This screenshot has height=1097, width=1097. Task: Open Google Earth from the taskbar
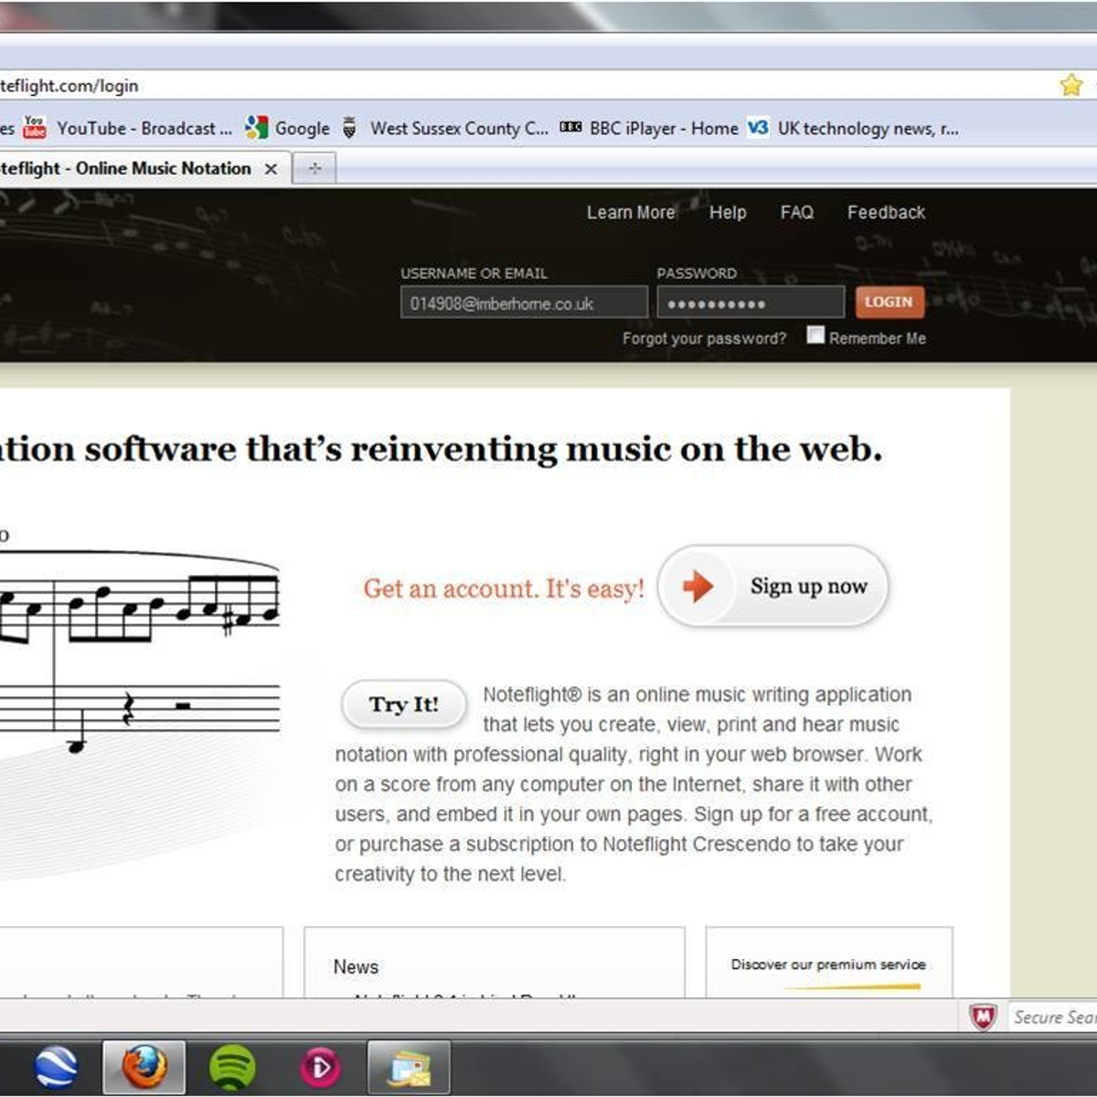pyautogui.click(x=57, y=1067)
